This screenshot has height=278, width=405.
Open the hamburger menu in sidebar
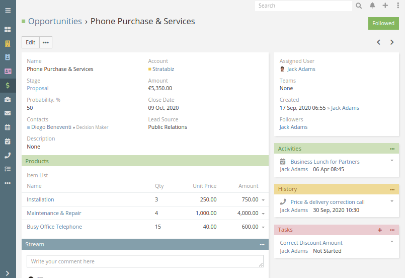coord(8,11)
